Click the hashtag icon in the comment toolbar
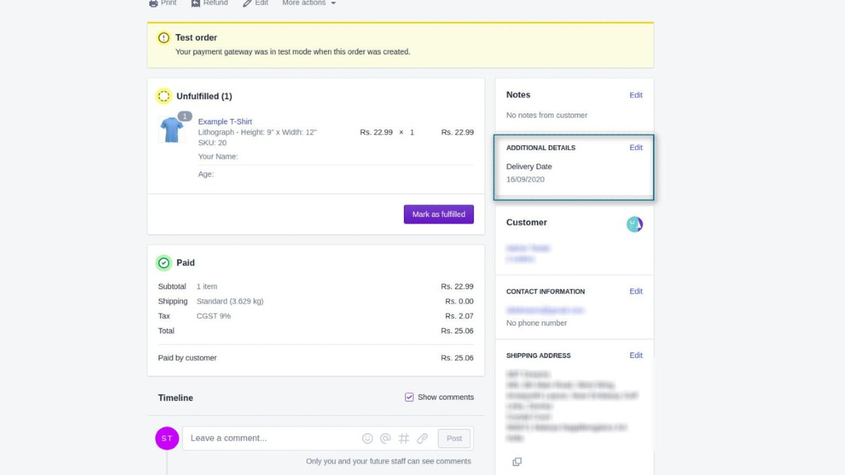 404,438
